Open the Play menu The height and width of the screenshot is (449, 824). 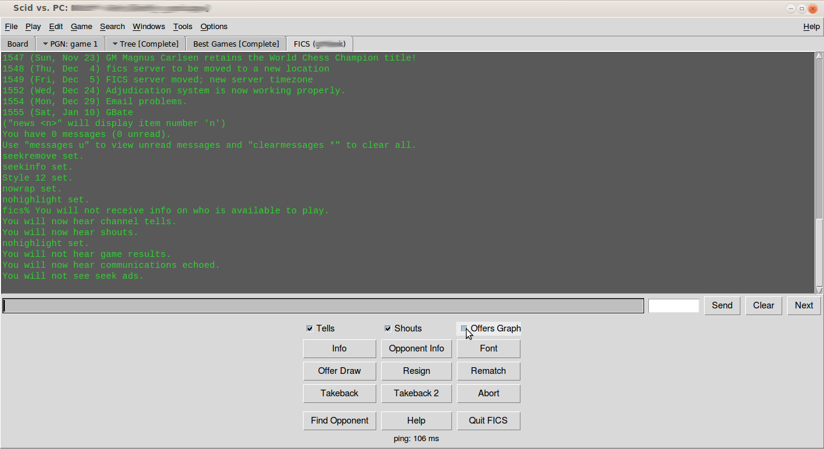(x=33, y=27)
